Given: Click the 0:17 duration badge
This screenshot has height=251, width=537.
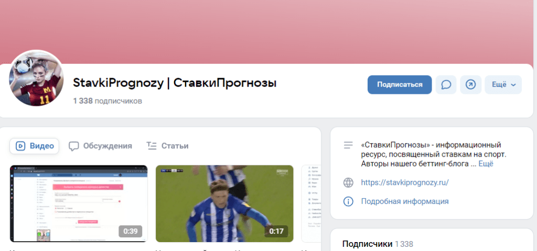Looking at the screenshot, I should pyautogui.click(x=276, y=231).
